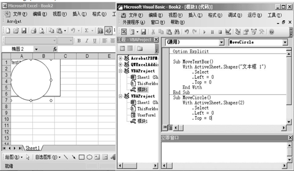The image size is (294, 171).
Task: Select the Sheet1 worksheet tab
Action: point(33,148)
